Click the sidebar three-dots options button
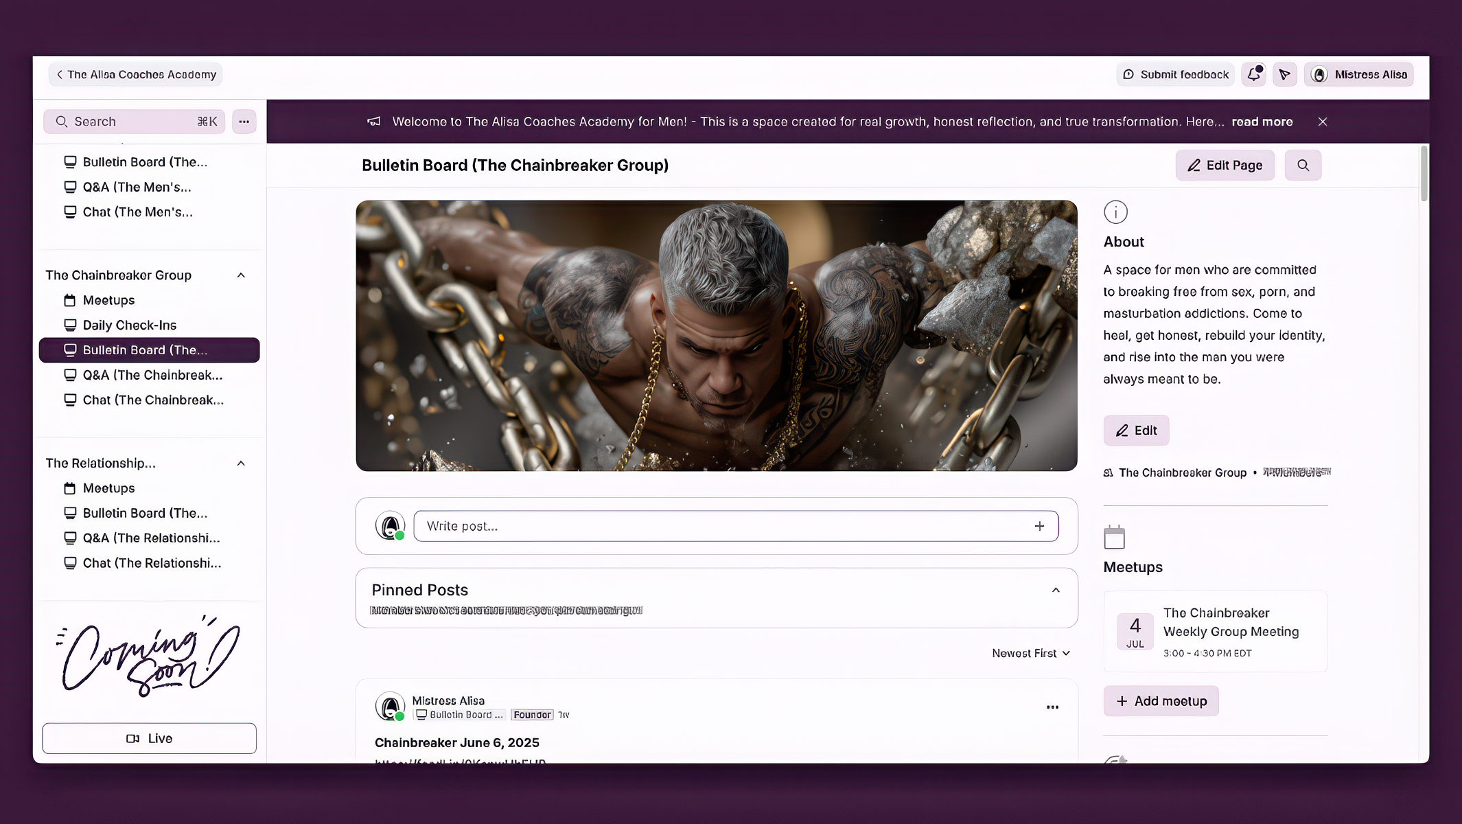 (244, 122)
